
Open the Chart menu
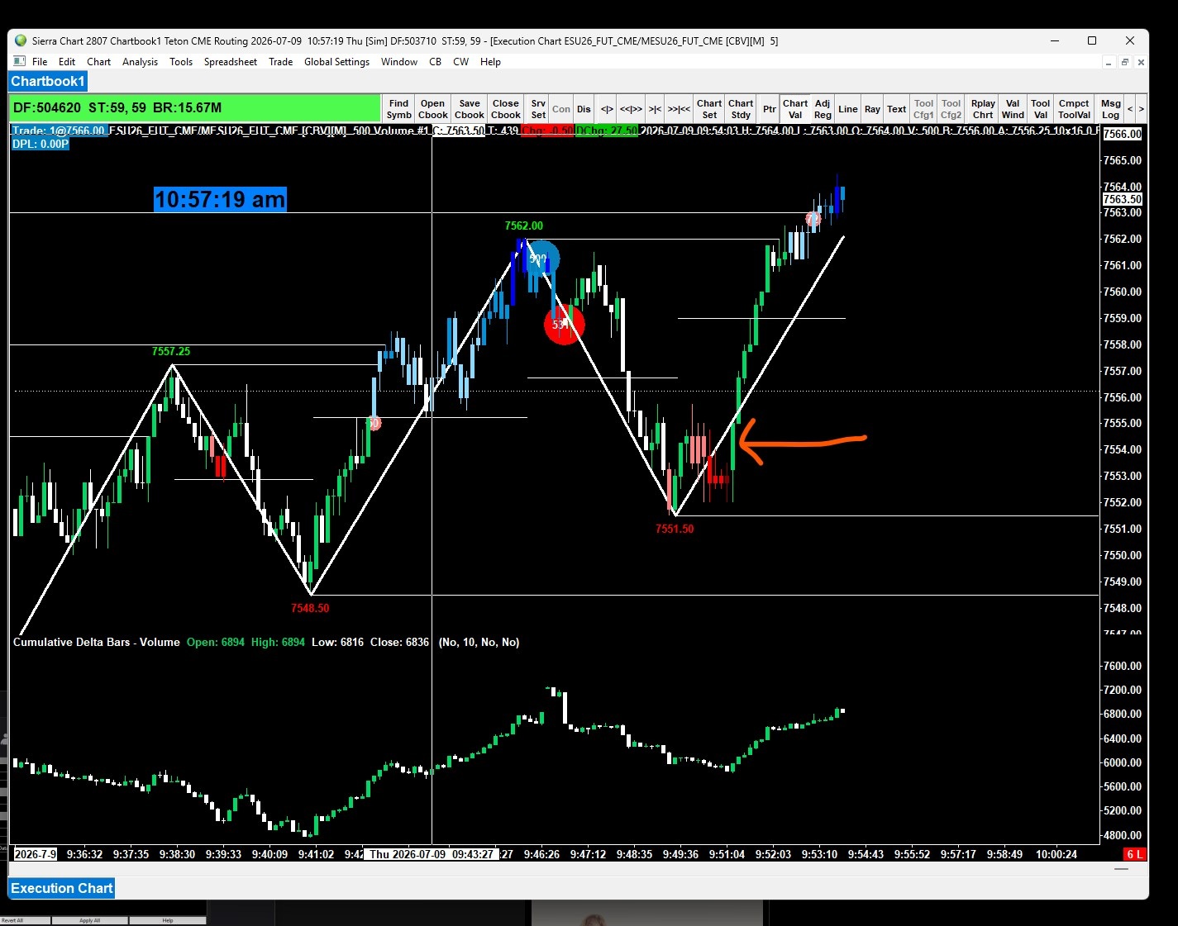coord(98,62)
